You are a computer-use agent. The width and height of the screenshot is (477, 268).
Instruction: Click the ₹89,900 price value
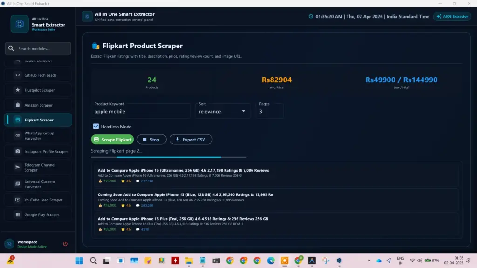click(109, 229)
